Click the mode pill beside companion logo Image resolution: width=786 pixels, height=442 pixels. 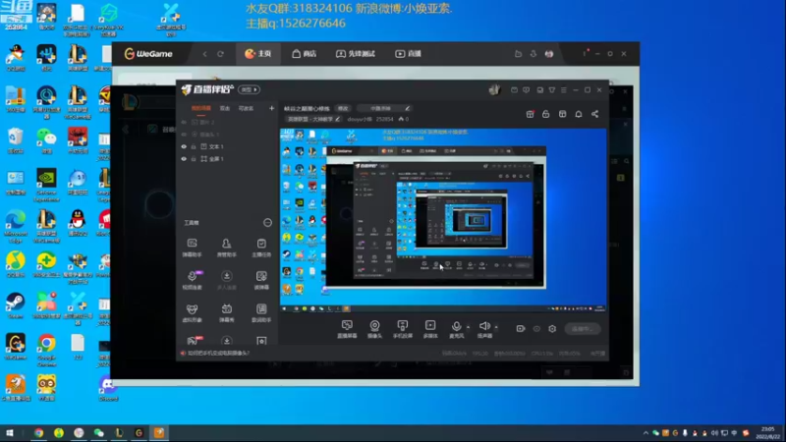pos(250,89)
